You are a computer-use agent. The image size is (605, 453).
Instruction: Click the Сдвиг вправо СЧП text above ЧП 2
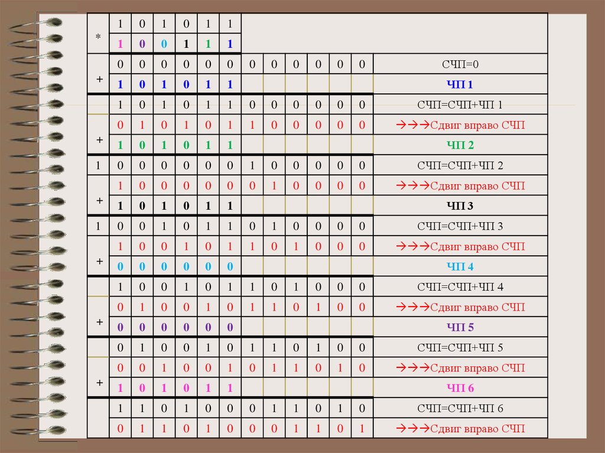click(x=474, y=125)
